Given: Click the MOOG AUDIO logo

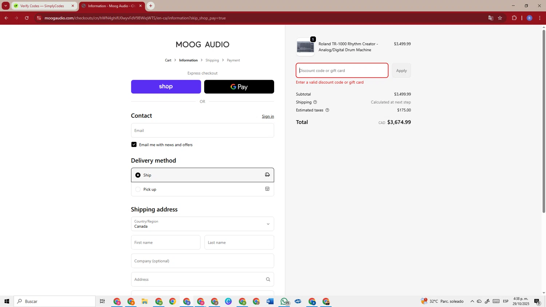Looking at the screenshot, I should 202,44.
